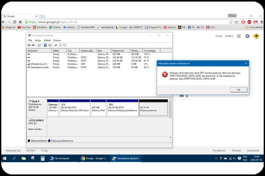265x176 pixels.
Task: Show hidden system tray icons chevron
Action: tap(216, 158)
